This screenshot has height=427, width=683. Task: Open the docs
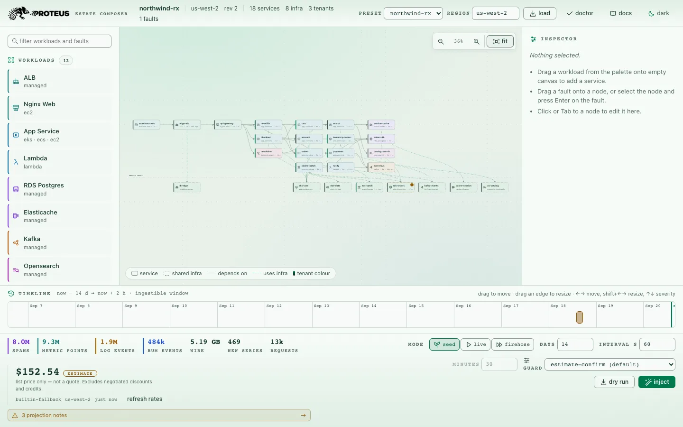pyautogui.click(x=621, y=13)
